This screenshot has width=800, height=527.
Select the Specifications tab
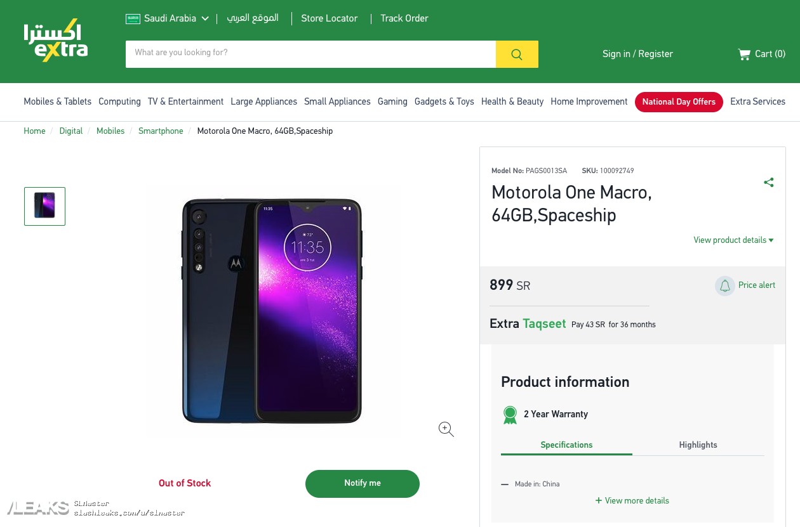tap(566, 445)
